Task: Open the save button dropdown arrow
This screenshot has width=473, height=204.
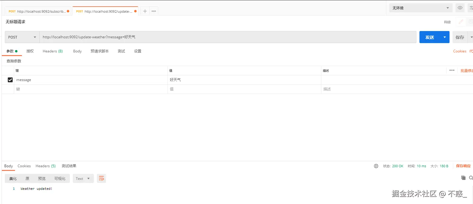Action: click(471, 37)
